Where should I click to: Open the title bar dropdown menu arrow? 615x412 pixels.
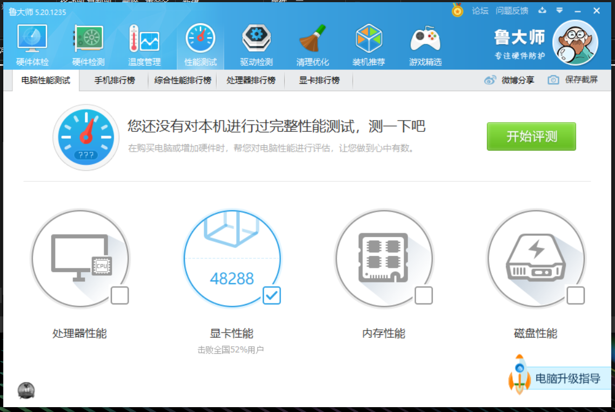(560, 11)
